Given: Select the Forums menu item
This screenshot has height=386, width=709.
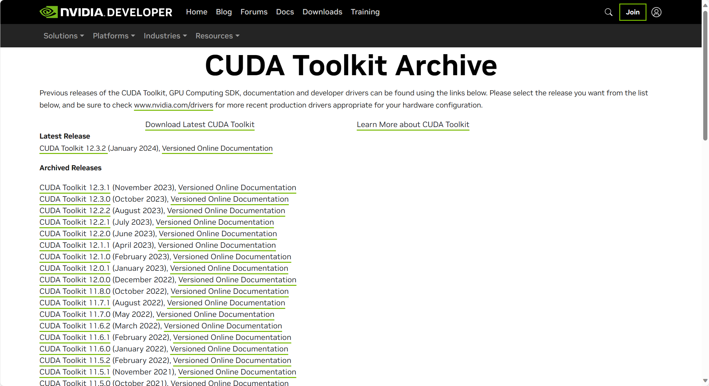Looking at the screenshot, I should point(254,12).
